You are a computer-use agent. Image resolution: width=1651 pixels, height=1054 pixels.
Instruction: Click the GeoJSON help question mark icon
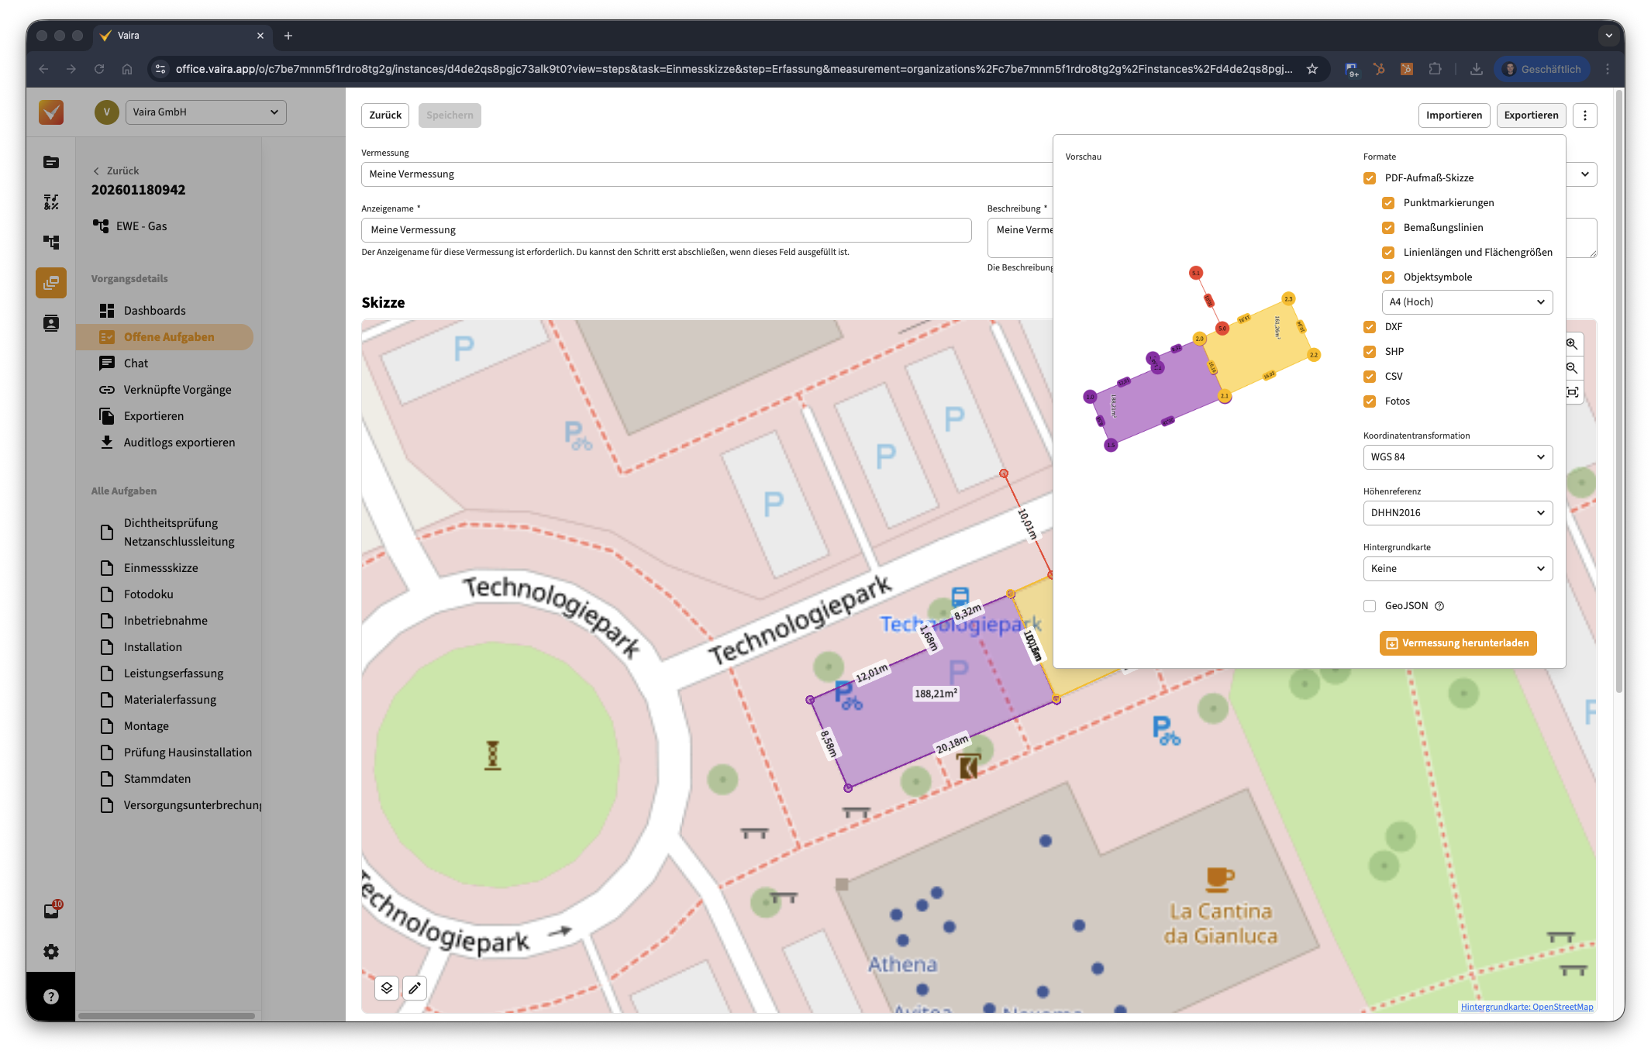pyautogui.click(x=1439, y=606)
